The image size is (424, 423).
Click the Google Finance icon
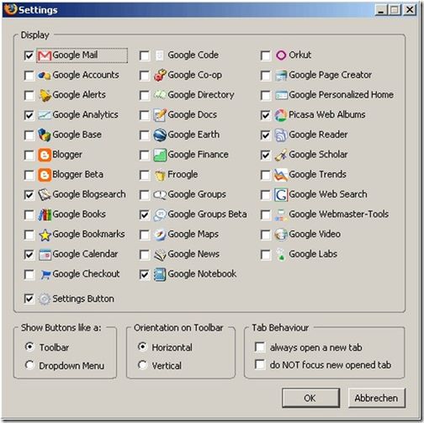160,155
